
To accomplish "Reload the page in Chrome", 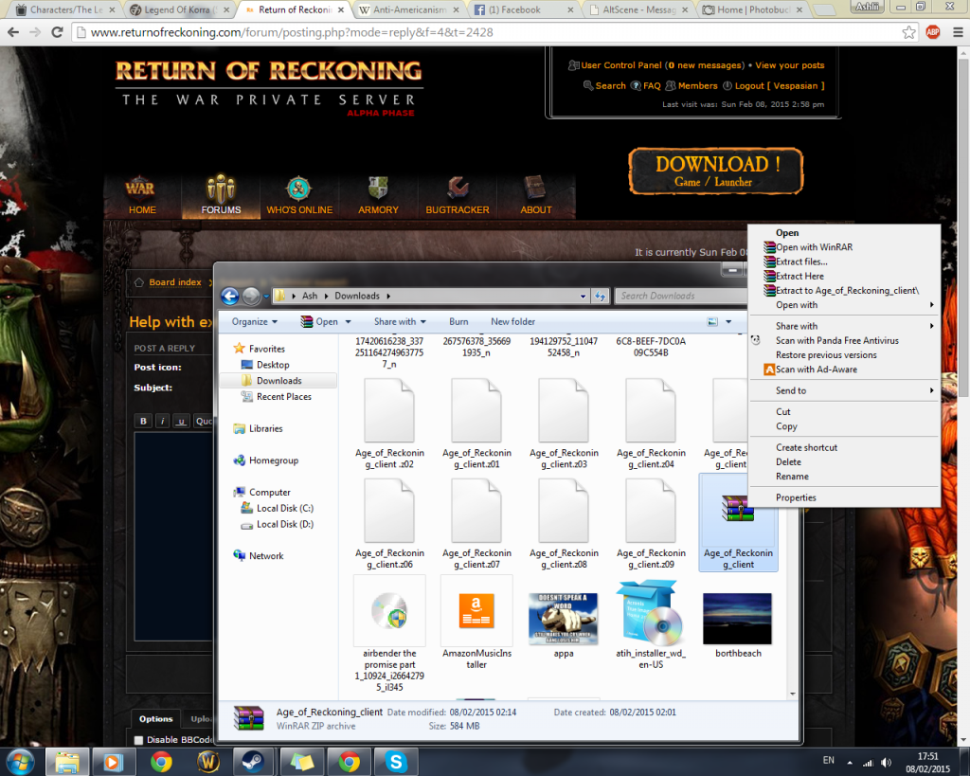I will 57,32.
